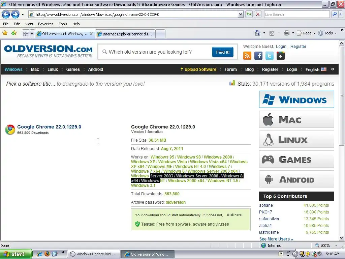Click the Stop loading red X icon
Viewport: 345px width, 259px height.
pos(258,15)
